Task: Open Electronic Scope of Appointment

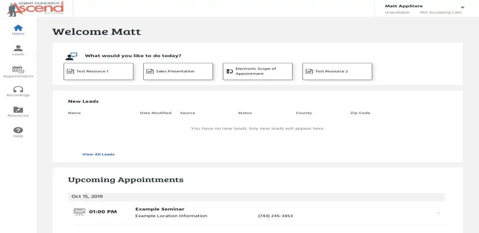Action: (257, 71)
